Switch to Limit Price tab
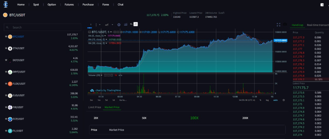Screen dimensions: 329x139 94,107
